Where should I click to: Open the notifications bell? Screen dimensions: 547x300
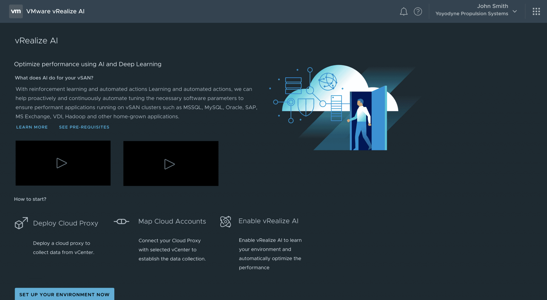tap(404, 11)
